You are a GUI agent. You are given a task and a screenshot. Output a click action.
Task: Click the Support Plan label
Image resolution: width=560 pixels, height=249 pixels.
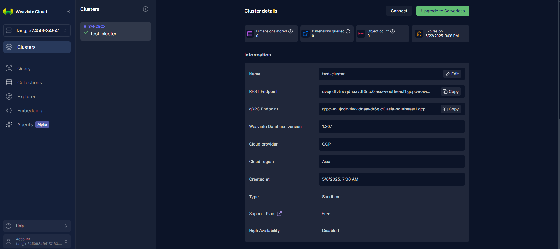262,214
